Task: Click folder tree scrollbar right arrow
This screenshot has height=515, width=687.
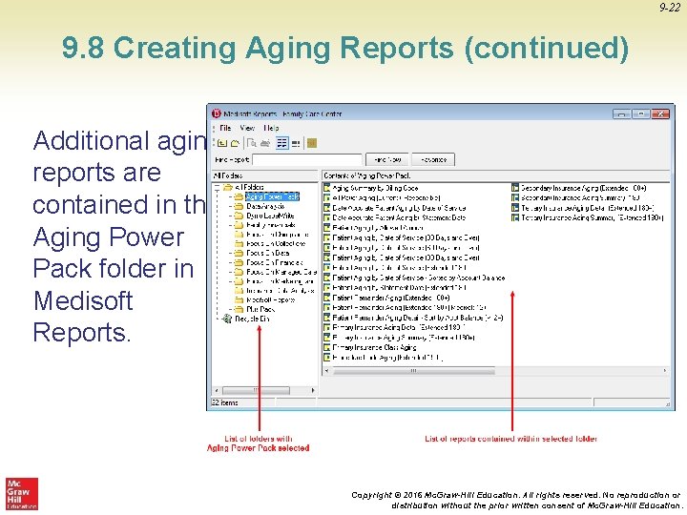Action: 313,390
